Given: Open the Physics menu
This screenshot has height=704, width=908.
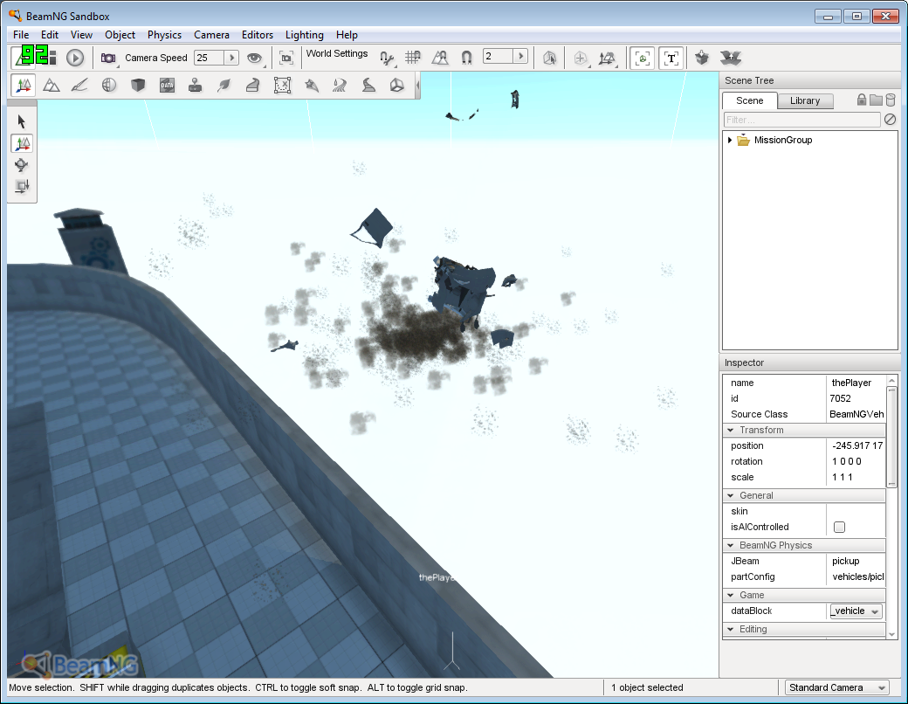Looking at the screenshot, I should coord(164,35).
